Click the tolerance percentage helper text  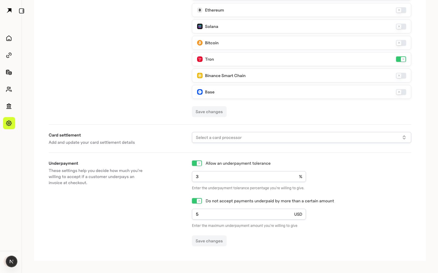[x=248, y=188]
